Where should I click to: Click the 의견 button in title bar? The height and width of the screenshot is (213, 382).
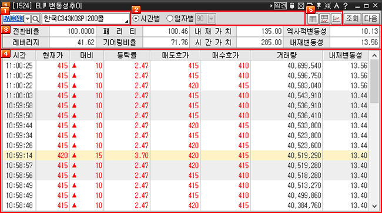[x=280, y=6]
